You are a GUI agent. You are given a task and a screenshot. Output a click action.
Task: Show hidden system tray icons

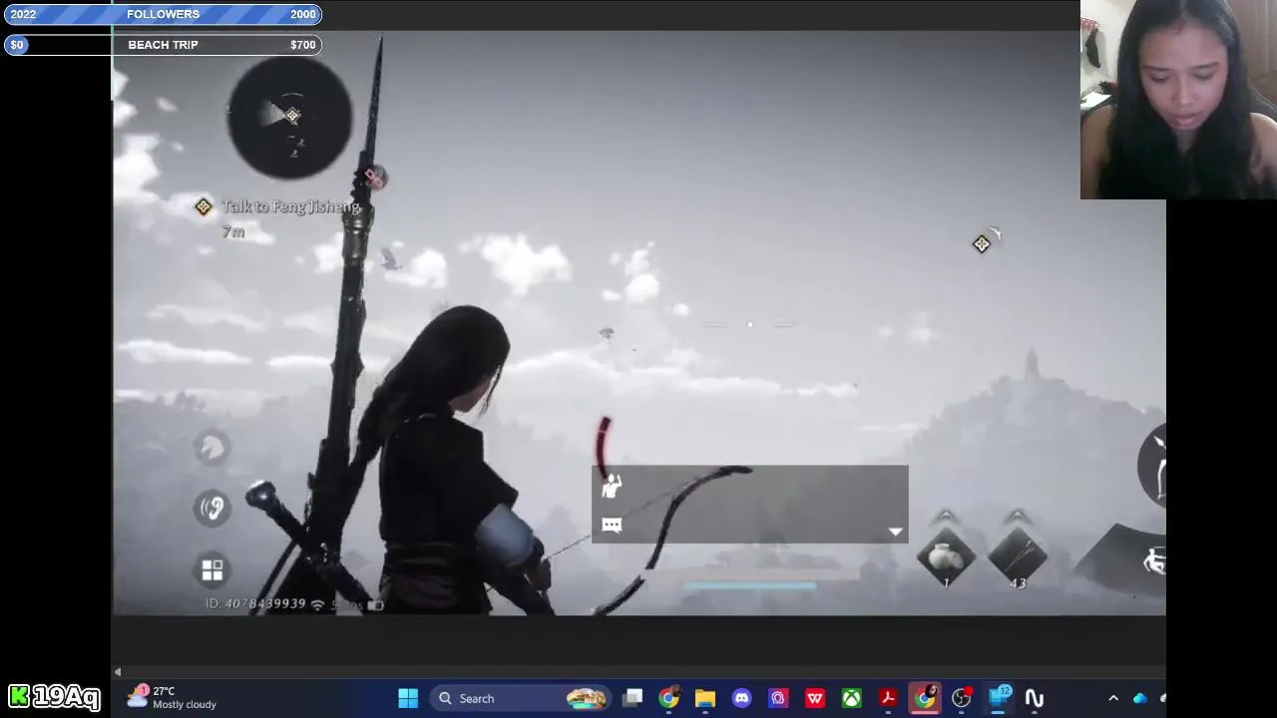[1113, 698]
